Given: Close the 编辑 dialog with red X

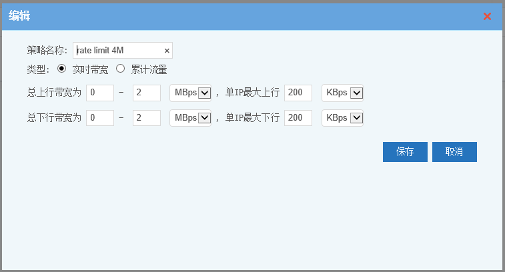Looking at the screenshot, I should click(x=488, y=16).
